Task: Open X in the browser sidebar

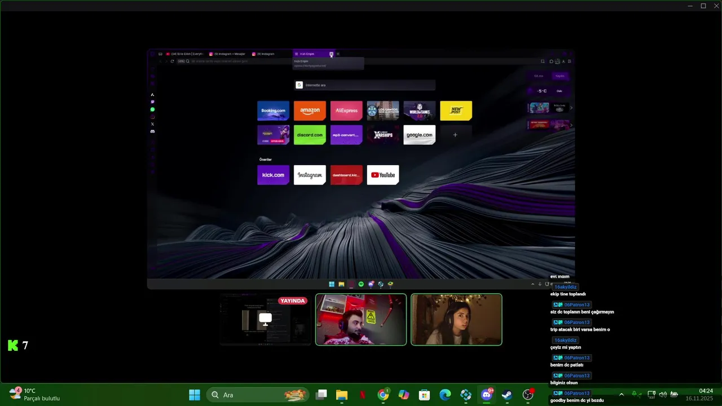Action: tap(152, 124)
